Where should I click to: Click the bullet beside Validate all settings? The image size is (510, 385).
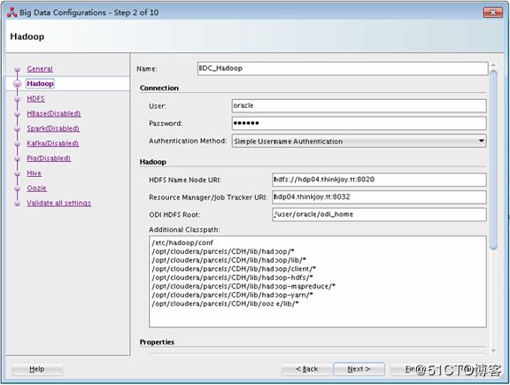[18, 204]
